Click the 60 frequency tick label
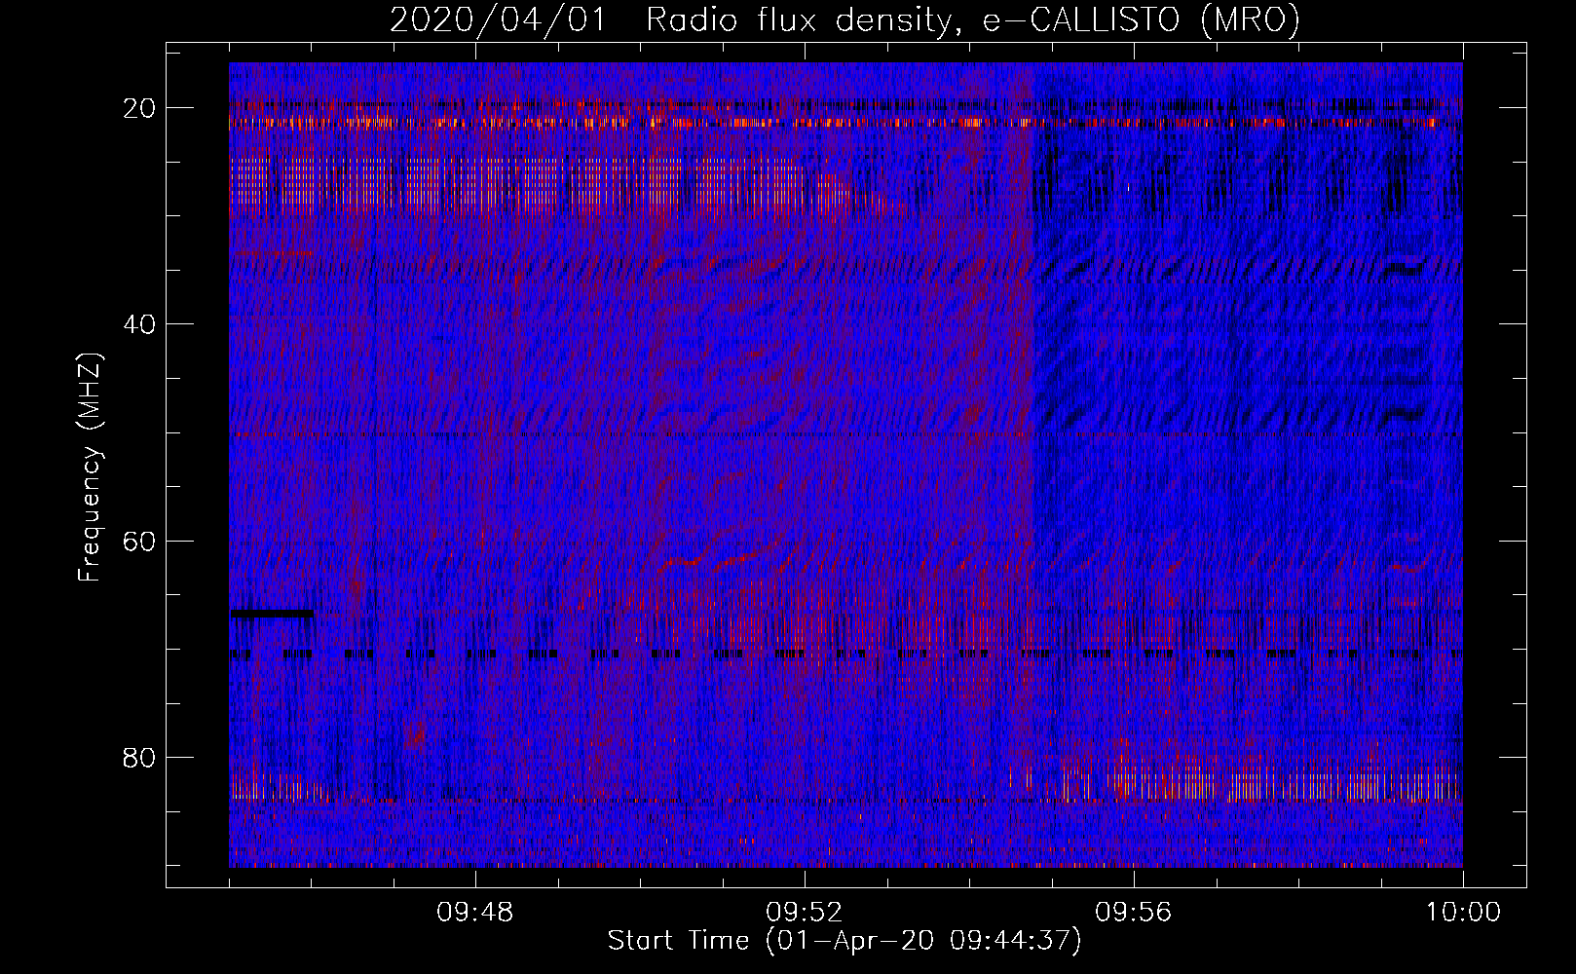This screenshot has width=1576, height=974. tap(140, 541)
